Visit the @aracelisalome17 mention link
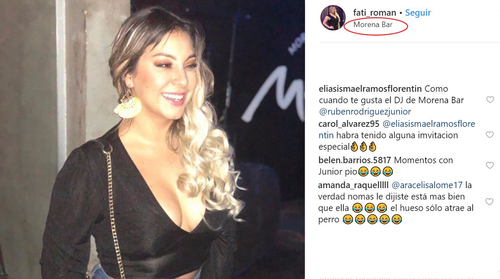 (x=427, y=185)
